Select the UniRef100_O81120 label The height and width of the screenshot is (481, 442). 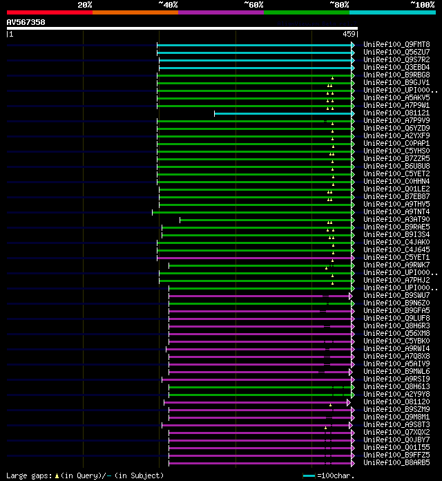coord(396,402)
